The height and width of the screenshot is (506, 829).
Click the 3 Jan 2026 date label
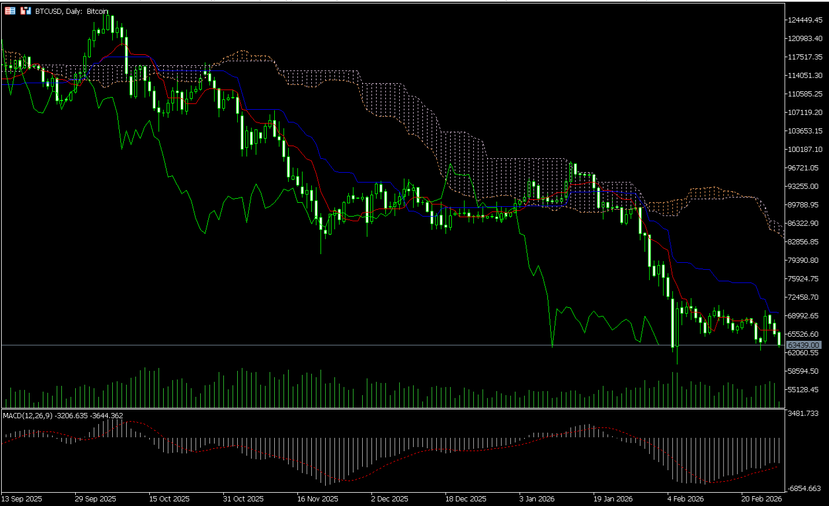coord(537,498)
